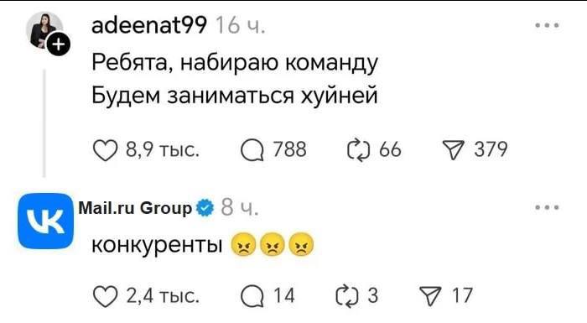Open the VK logo avatar
The width and height of the screenshot is (587, 323).
[x=45, y=221]
